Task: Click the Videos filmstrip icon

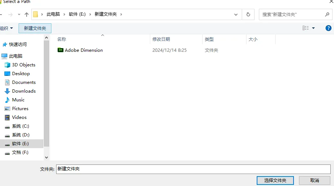Action: click(7, 117)
